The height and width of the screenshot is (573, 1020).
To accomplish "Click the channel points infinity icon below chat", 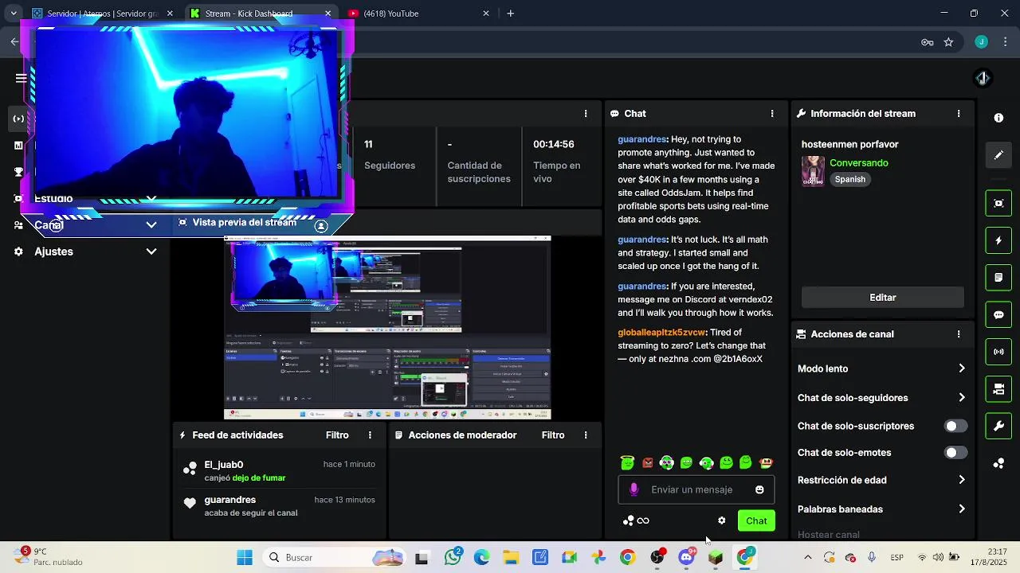I will tap(637, 520).
